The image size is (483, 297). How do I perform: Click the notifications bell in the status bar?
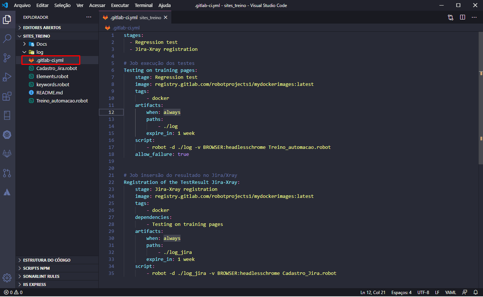(476, 292)
